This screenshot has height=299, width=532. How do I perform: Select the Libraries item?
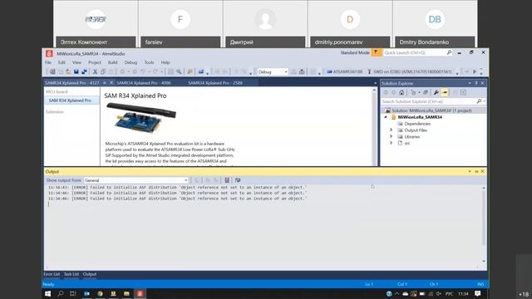[412, 136]
